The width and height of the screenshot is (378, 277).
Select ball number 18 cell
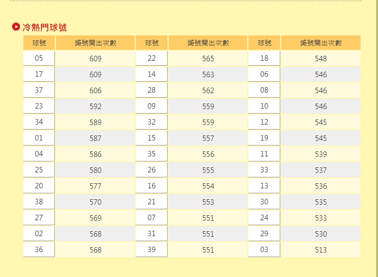[x=264, y=58]
